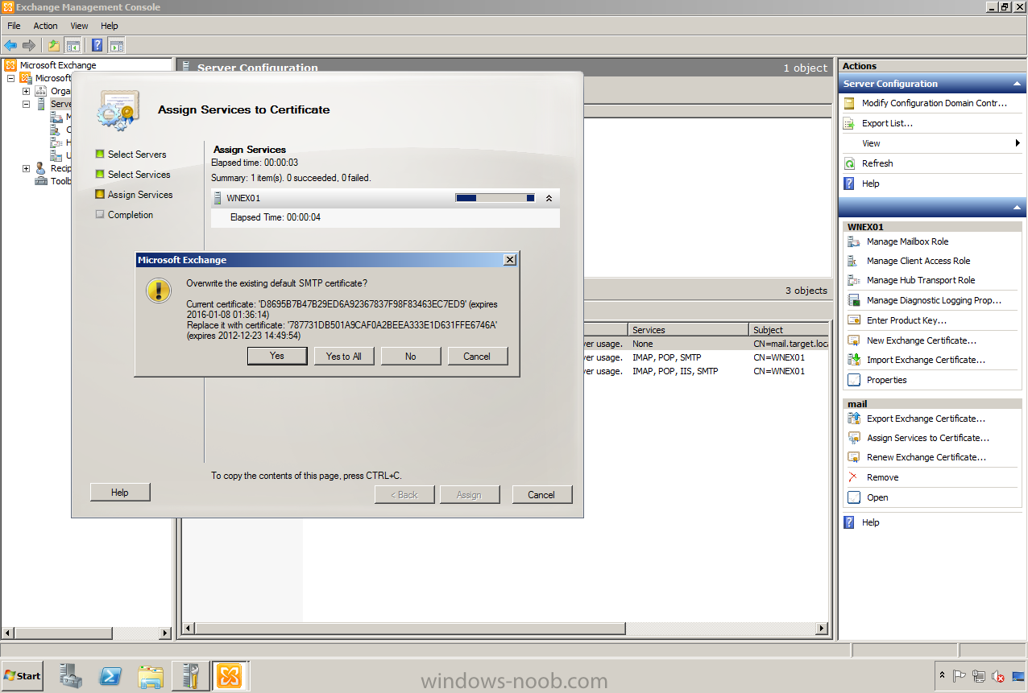
Task: Choose Yes to All in dialog
Action: 344,356
